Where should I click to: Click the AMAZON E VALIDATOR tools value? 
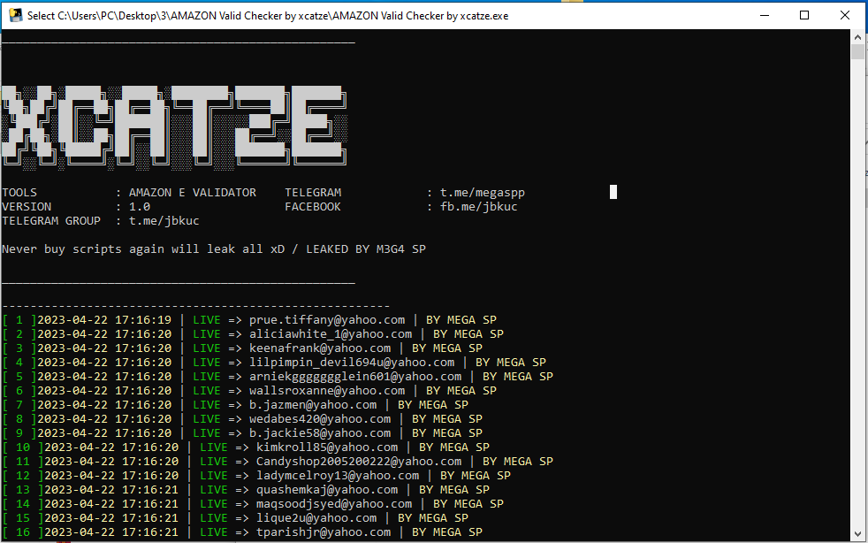(193, 193)
